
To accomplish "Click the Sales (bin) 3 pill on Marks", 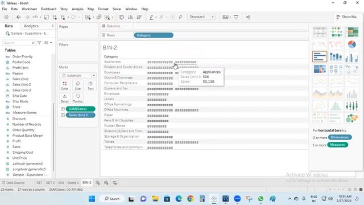I will pos(81,115).
